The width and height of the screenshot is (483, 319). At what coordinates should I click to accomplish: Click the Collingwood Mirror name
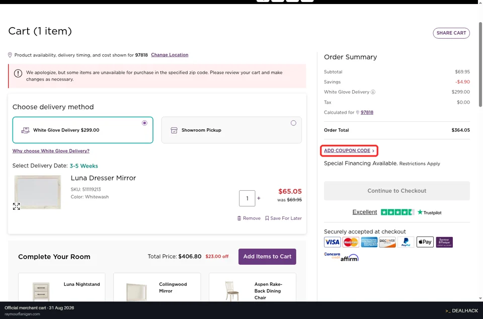173,288
